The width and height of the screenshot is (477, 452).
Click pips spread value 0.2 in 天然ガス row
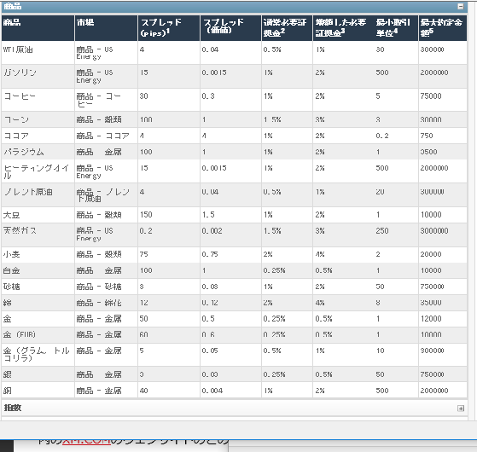point(146,231)
